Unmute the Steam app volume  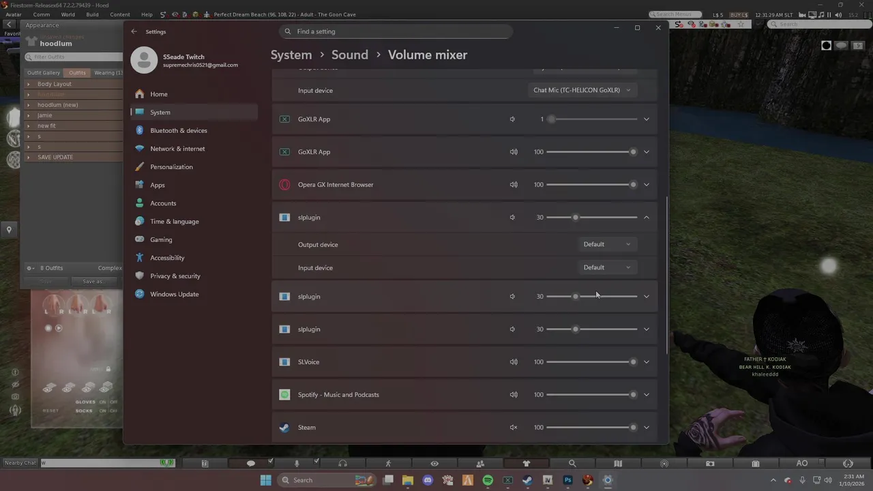(x=514, y=428)
